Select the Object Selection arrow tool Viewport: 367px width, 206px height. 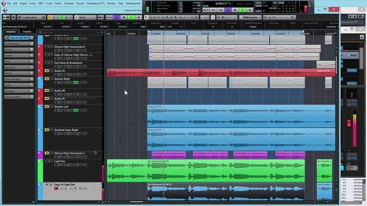click(x=146, y=17)
